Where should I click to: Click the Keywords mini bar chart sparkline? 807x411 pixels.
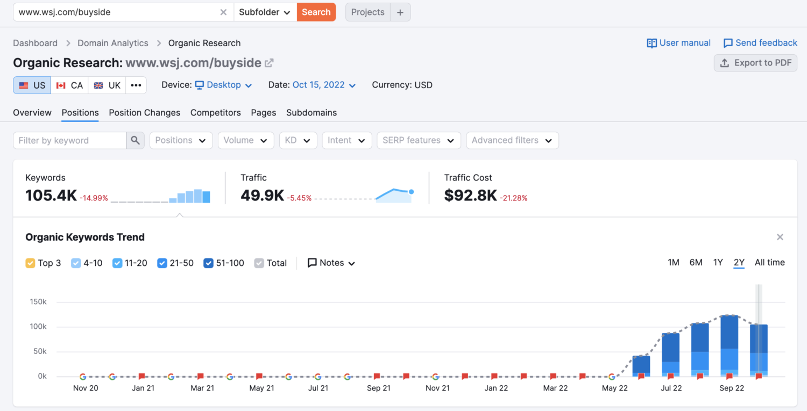click(160, 196)
